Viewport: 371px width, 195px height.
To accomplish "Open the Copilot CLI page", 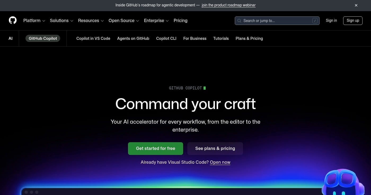I will coord(166,38).
